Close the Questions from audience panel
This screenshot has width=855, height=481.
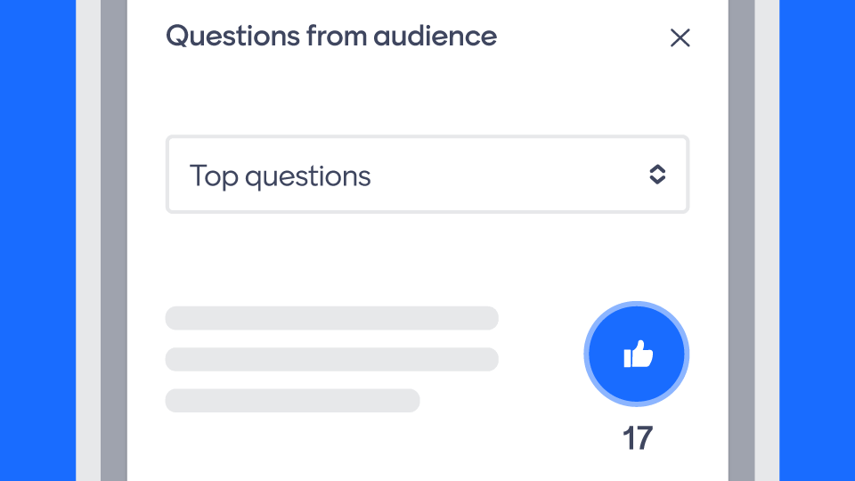(x=680, y=37)
